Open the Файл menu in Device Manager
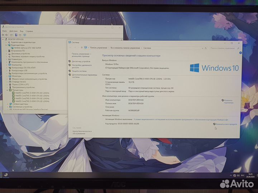This screenshot has height=193, width=258. [5, 31]
